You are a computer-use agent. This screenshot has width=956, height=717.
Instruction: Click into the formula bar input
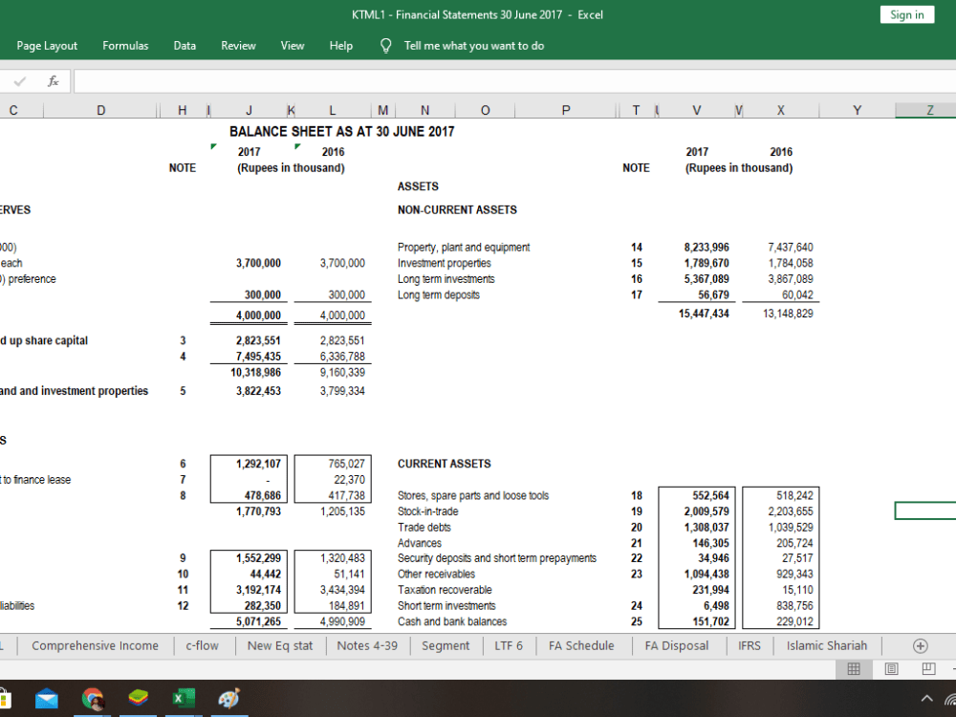(x=514, y=81)
